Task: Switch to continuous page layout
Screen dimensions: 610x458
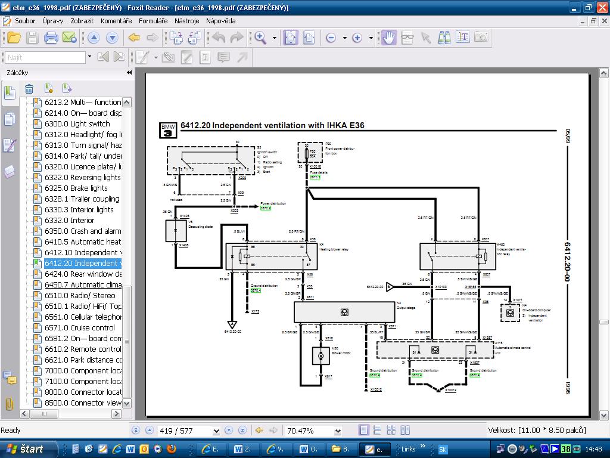Action: pos(378,430)
